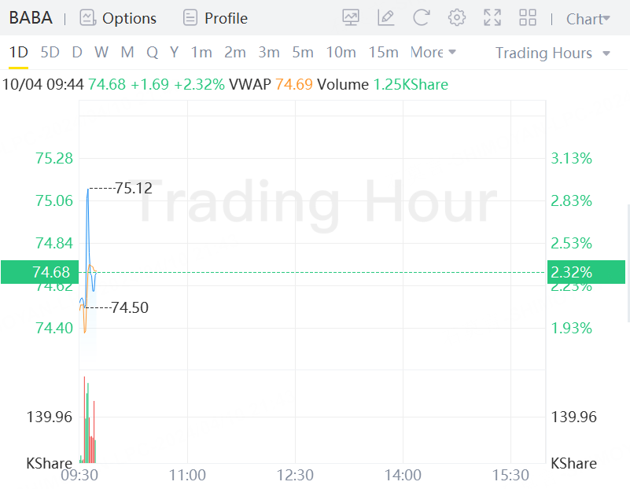The width and height of the screenshot is (630, 489).
Task: Switch to the 3m interval
Action: (x=269, y=52)
